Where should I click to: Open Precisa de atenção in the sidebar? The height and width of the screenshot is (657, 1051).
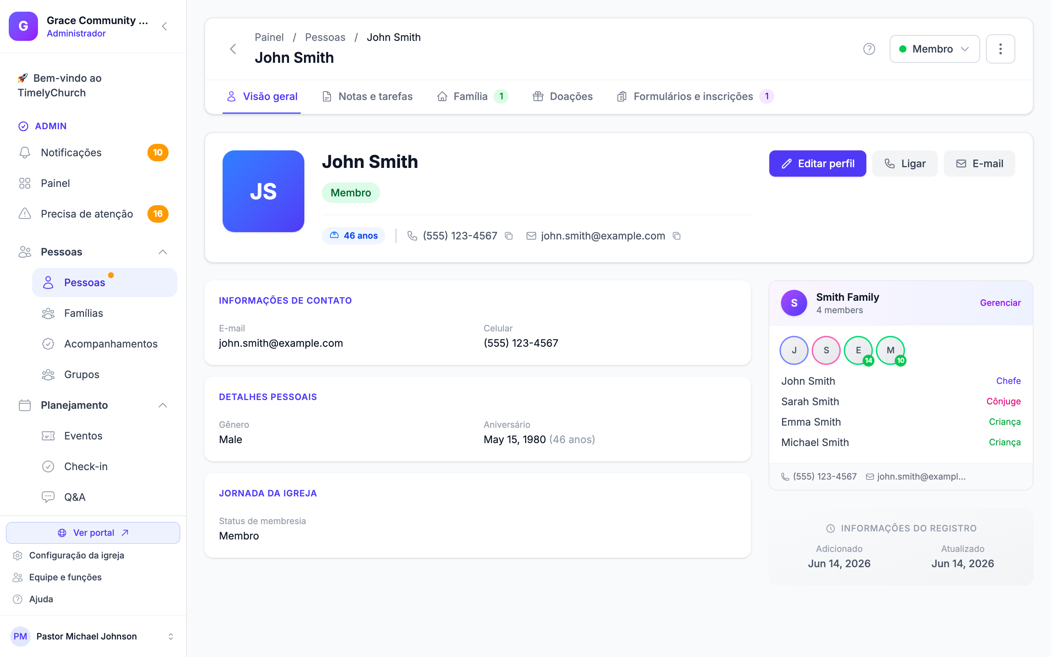coord(93,214)
